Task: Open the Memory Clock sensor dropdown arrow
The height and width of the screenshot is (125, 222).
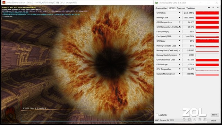Action: tap(180, 18)
